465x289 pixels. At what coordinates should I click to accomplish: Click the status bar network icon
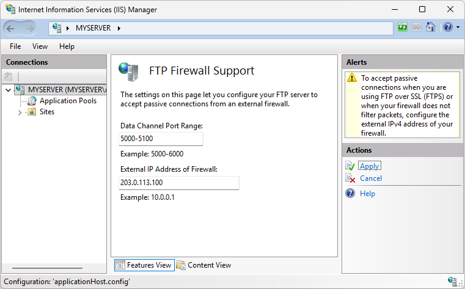(x=453, y=281)
